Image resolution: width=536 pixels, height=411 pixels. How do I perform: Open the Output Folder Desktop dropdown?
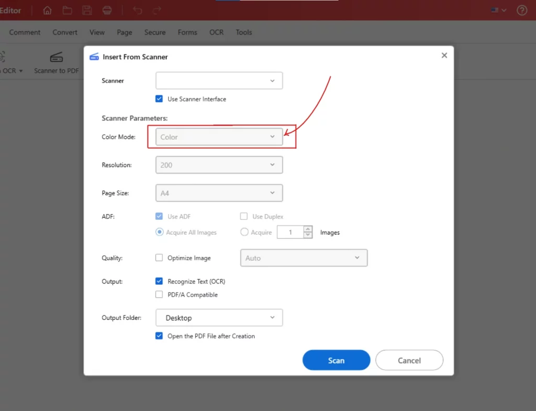219,318
